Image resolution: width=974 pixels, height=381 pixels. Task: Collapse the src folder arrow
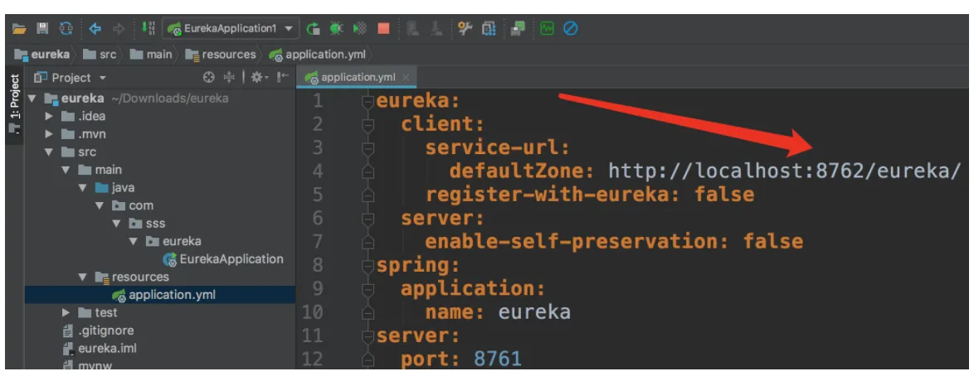pyautogui.click(x=49, y=152)
